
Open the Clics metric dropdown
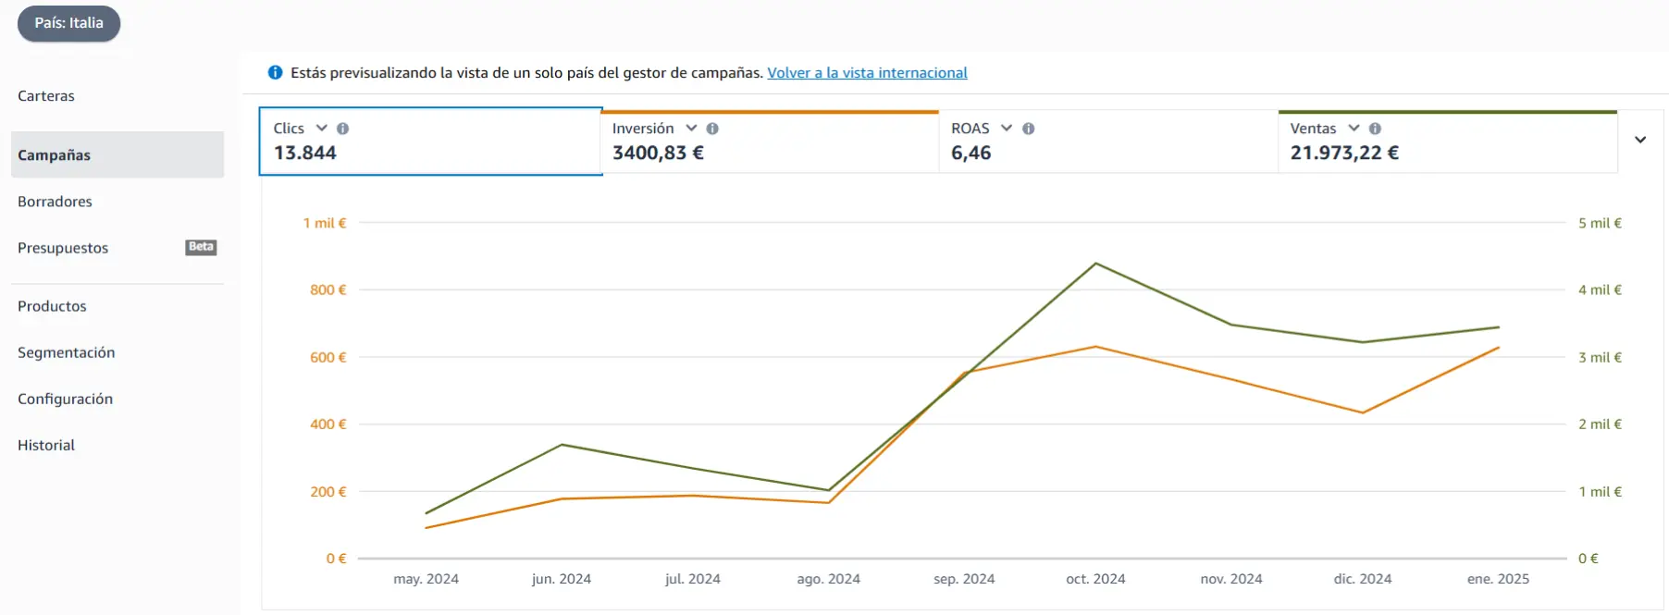click(322, 128)
